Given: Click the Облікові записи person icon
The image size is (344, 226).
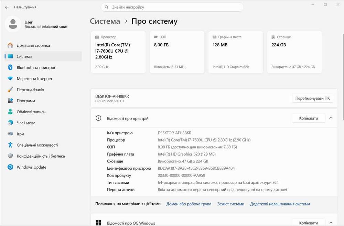Looking at the screenshot, I should [x=10, y=112].
